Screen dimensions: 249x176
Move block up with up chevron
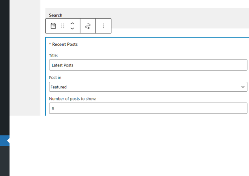coord(72,24)
